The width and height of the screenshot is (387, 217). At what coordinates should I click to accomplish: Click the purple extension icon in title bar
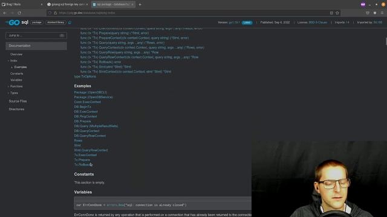point(363,4)
